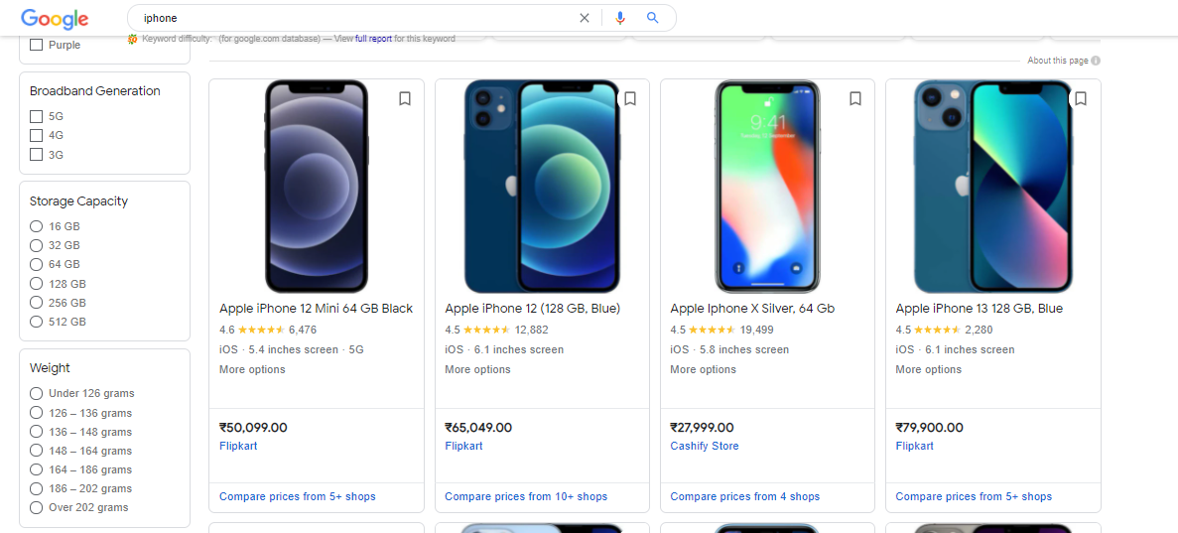
Task: Open Compare prices from 10+ shops
Action: click(526, 497)
